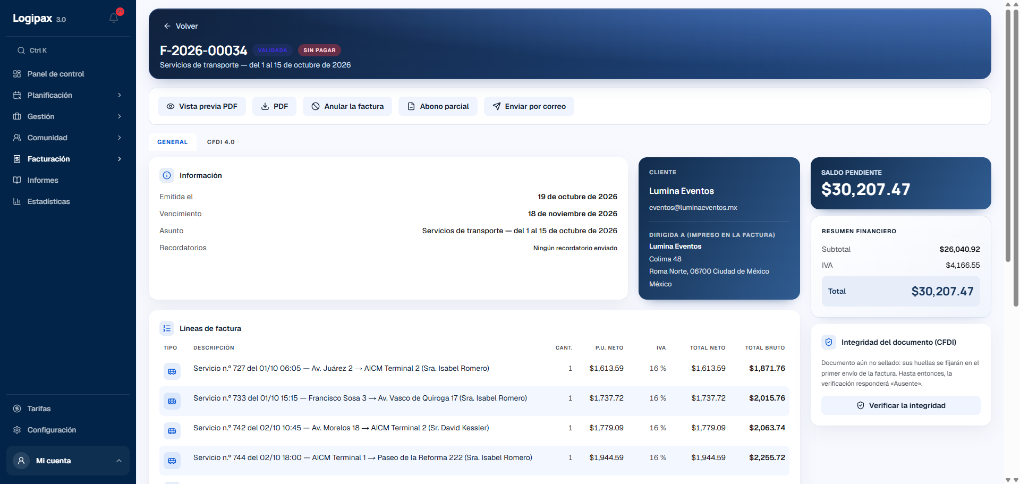Click Verificar la integridad button

[x=901, y=405]
